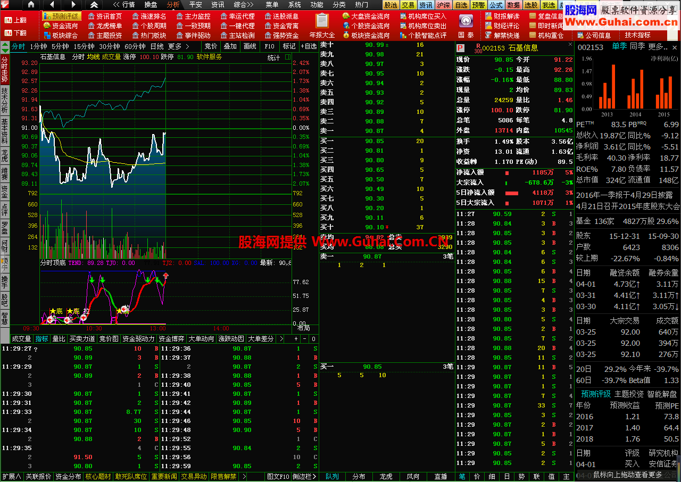Open 竞价 auction view button
The height and width of the screenshot is (482, 681).
tap(211, 46)
